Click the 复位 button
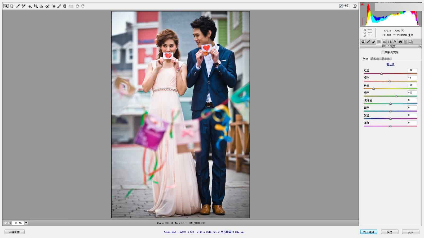 390,232
